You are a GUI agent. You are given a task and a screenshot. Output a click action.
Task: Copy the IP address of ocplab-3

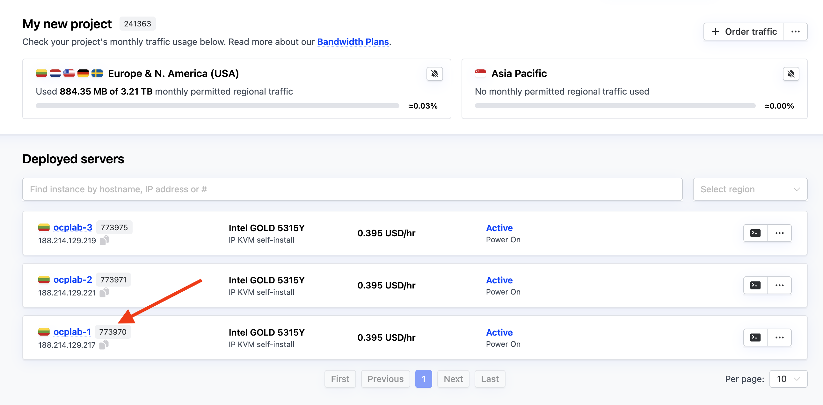coord(105,241)
